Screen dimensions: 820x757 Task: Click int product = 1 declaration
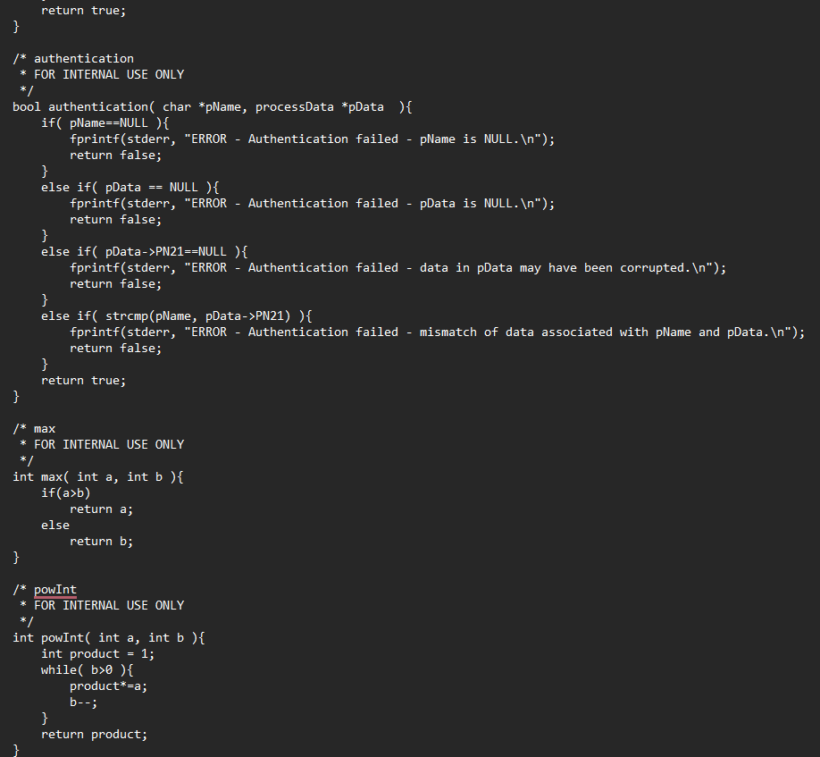[97, 654]
